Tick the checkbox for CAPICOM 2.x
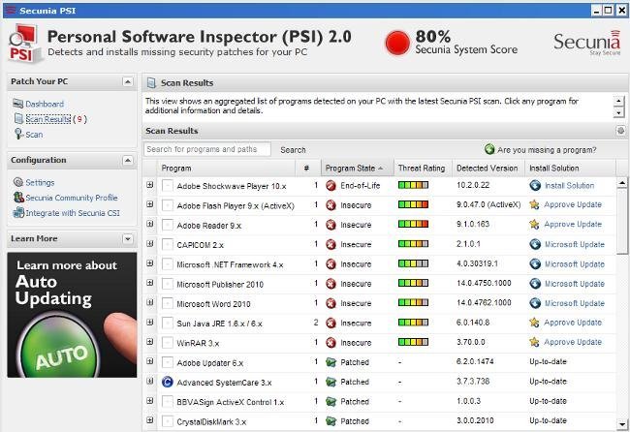 click(167, 244)
